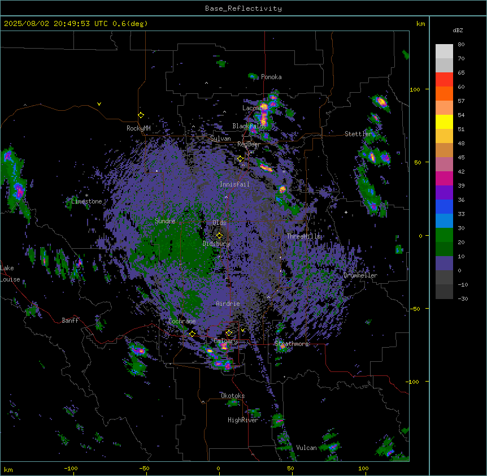Select the Lacombe city label
The image size is (487, 476).
pos(255,108)
